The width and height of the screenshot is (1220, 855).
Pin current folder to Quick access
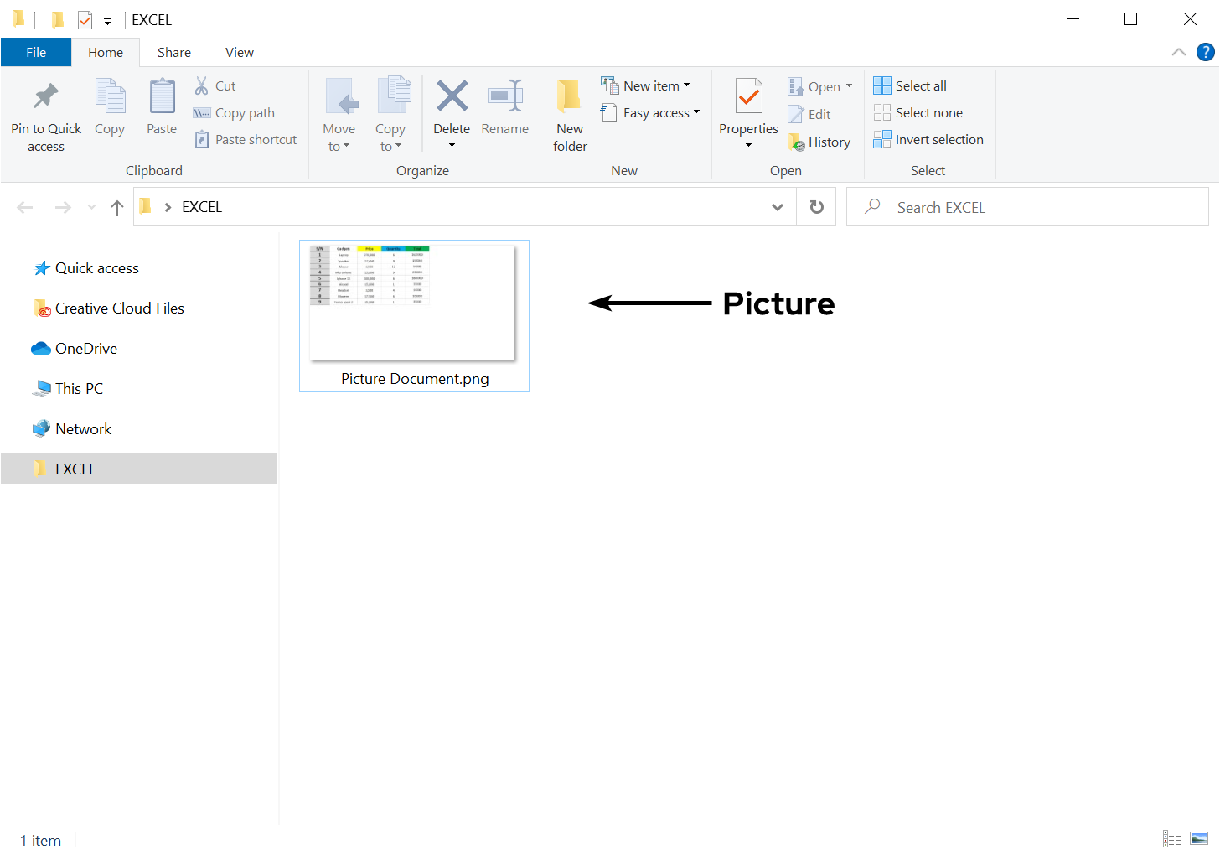tap(45, 113)
